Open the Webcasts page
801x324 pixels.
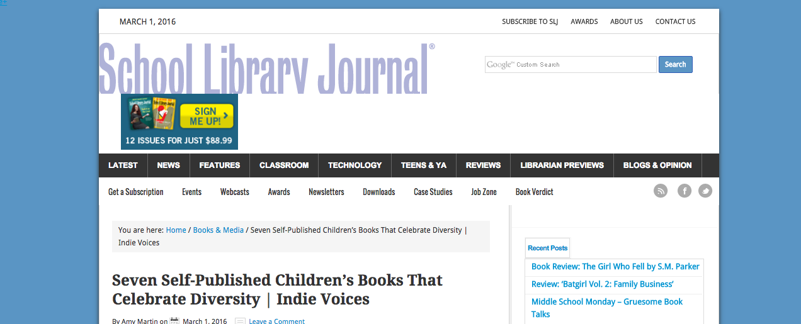click(x=235, y=192)
